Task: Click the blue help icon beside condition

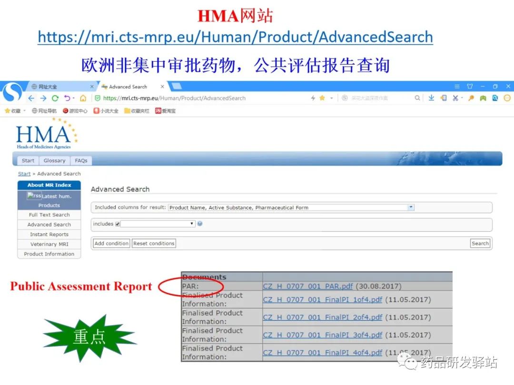Action: coord(200,223)
